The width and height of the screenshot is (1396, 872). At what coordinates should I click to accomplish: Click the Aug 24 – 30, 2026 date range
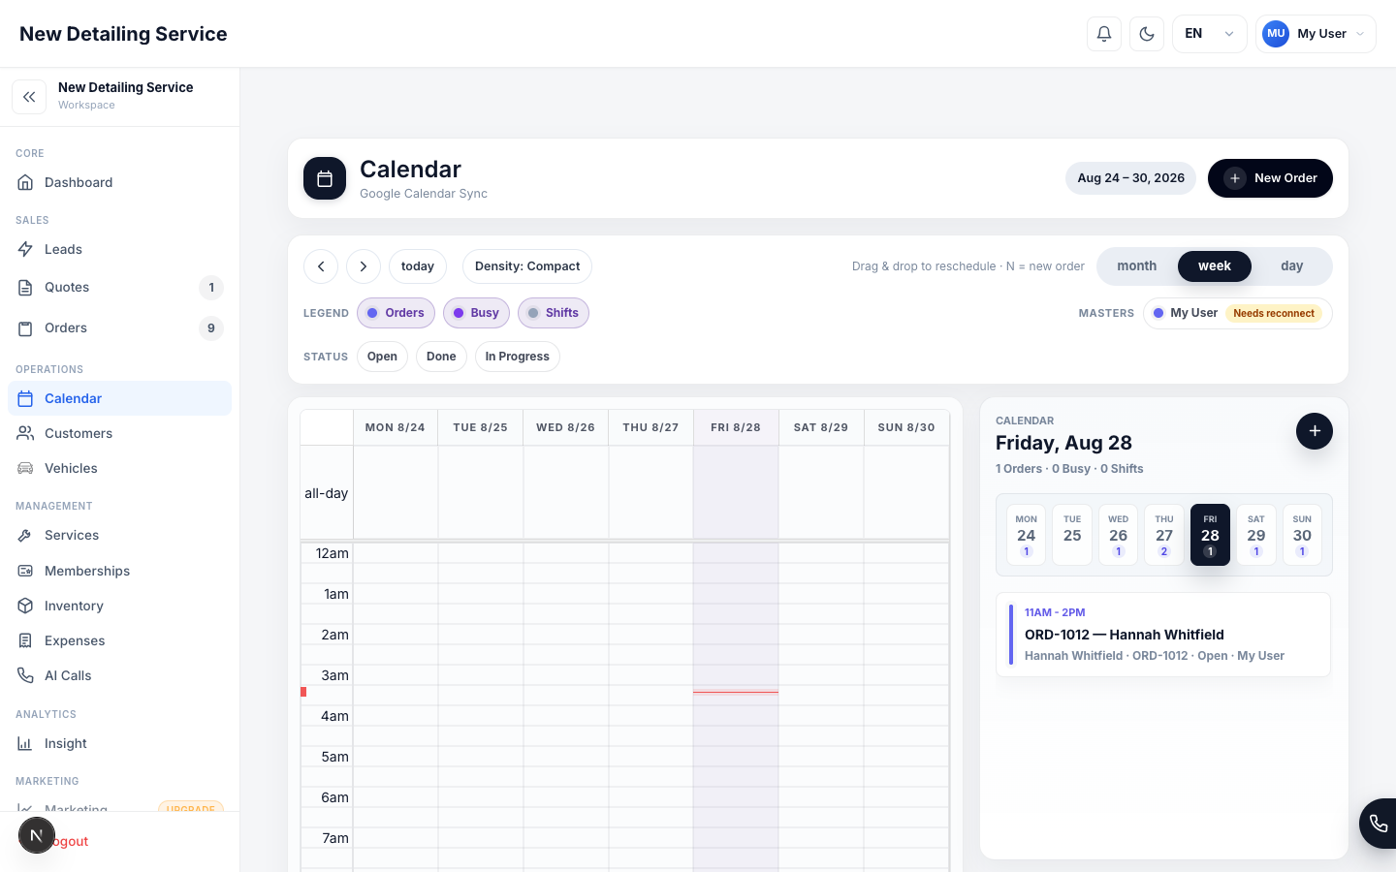click(1130, 178)
